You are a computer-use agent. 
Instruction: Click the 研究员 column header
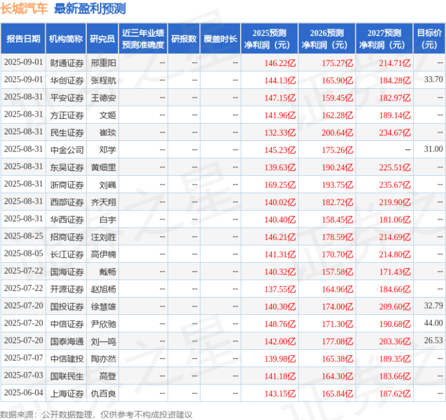pyautogui.click(x=102, y=39)
